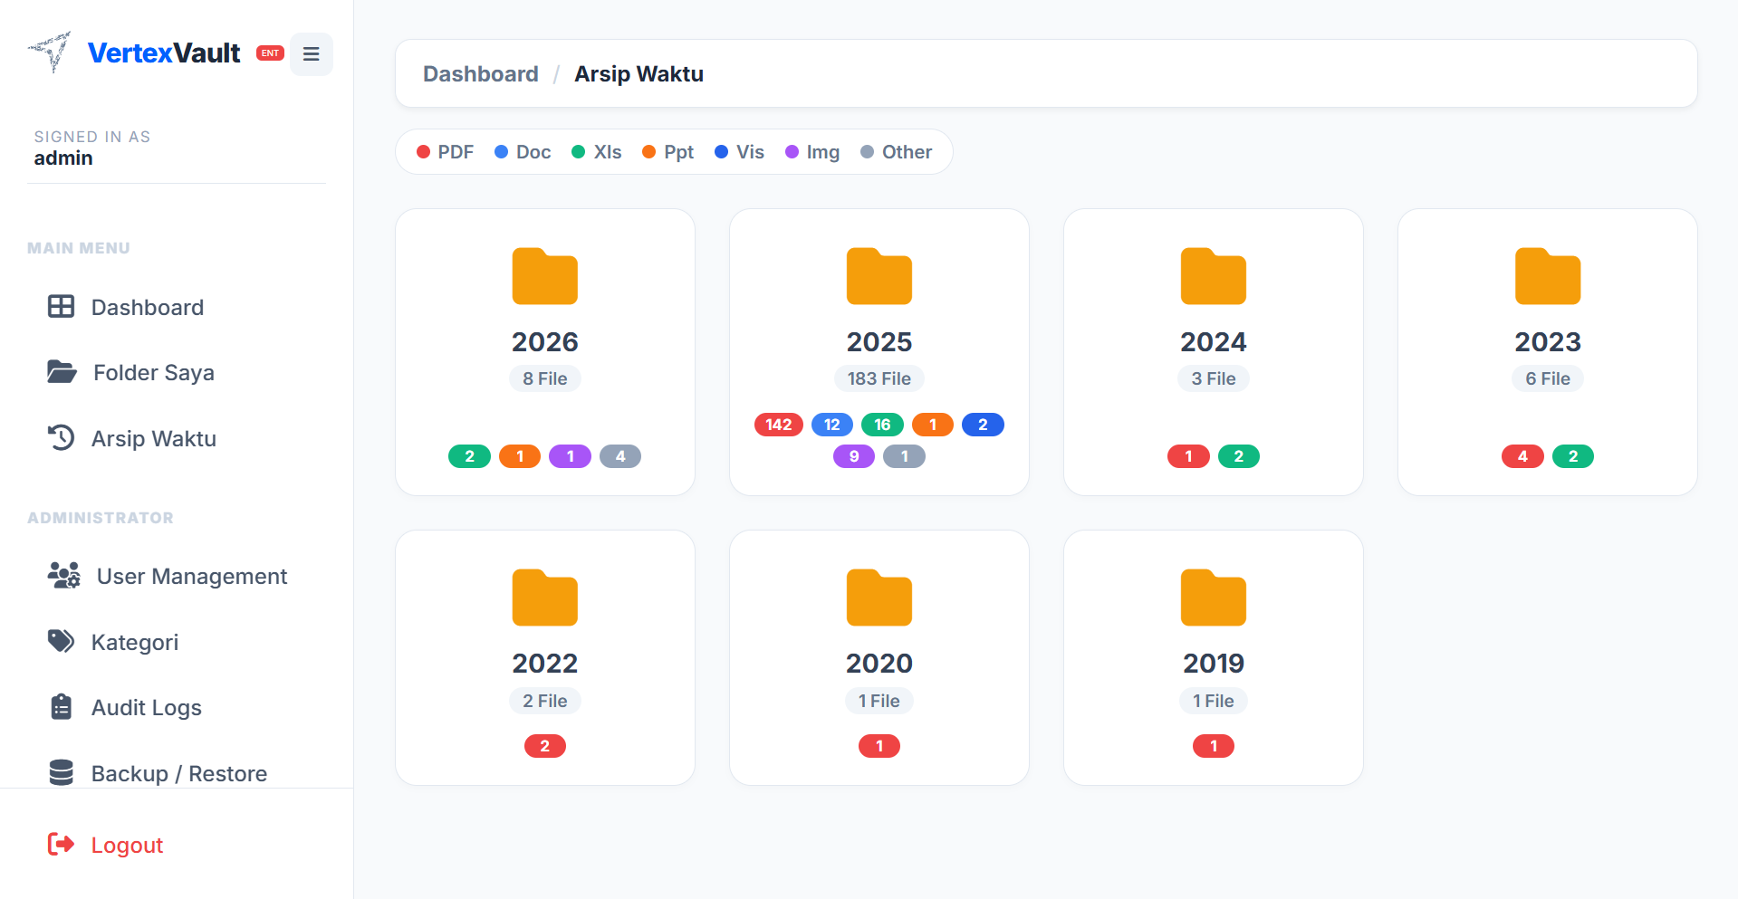This screenshot has height=899, width=1738.
Task: Click the admin username text
Action: (x=63, y=158)
